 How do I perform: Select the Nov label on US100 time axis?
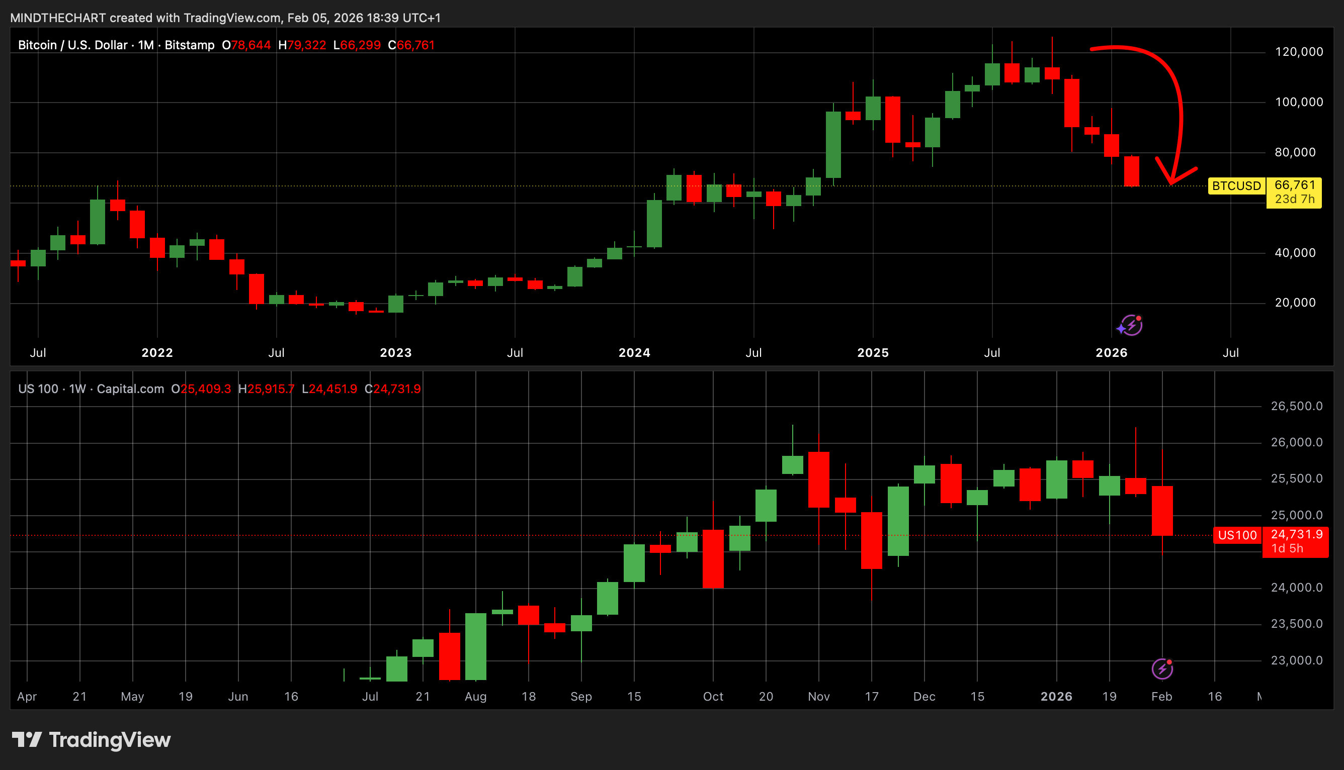pos(818,697)
